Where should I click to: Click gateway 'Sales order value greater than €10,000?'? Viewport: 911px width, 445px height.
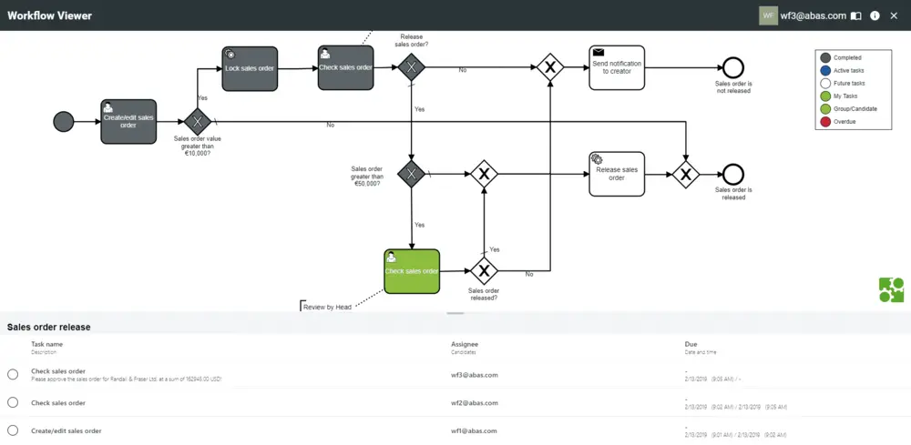click(x=198, y=122)
